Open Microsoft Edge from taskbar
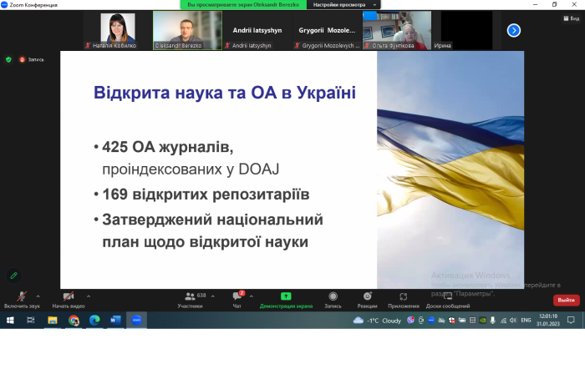585x369 pixels. (x=94, y=321)
